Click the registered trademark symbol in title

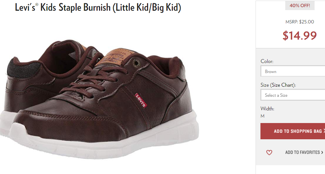tap(37, 4)
